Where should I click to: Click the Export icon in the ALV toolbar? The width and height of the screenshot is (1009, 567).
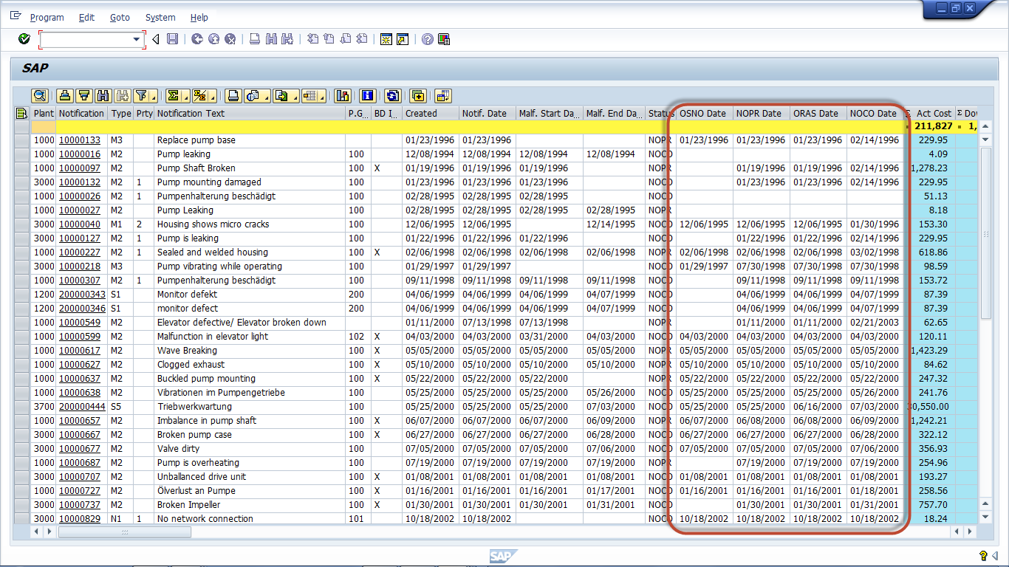[281, 96]
